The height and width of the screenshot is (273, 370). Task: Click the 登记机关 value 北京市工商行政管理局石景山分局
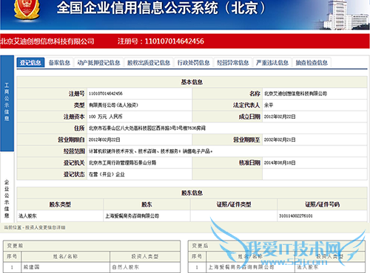coord(122,163)
